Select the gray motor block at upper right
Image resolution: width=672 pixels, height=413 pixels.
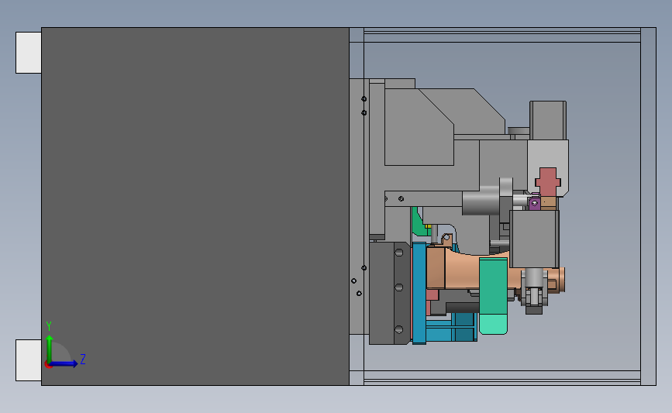(x=548, y=120)
